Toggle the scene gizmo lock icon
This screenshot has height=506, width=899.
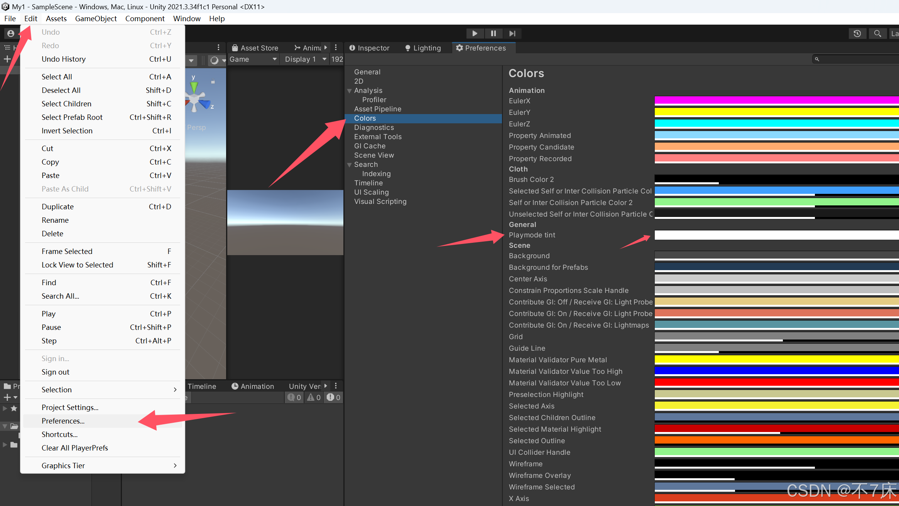tap(213, 81)
